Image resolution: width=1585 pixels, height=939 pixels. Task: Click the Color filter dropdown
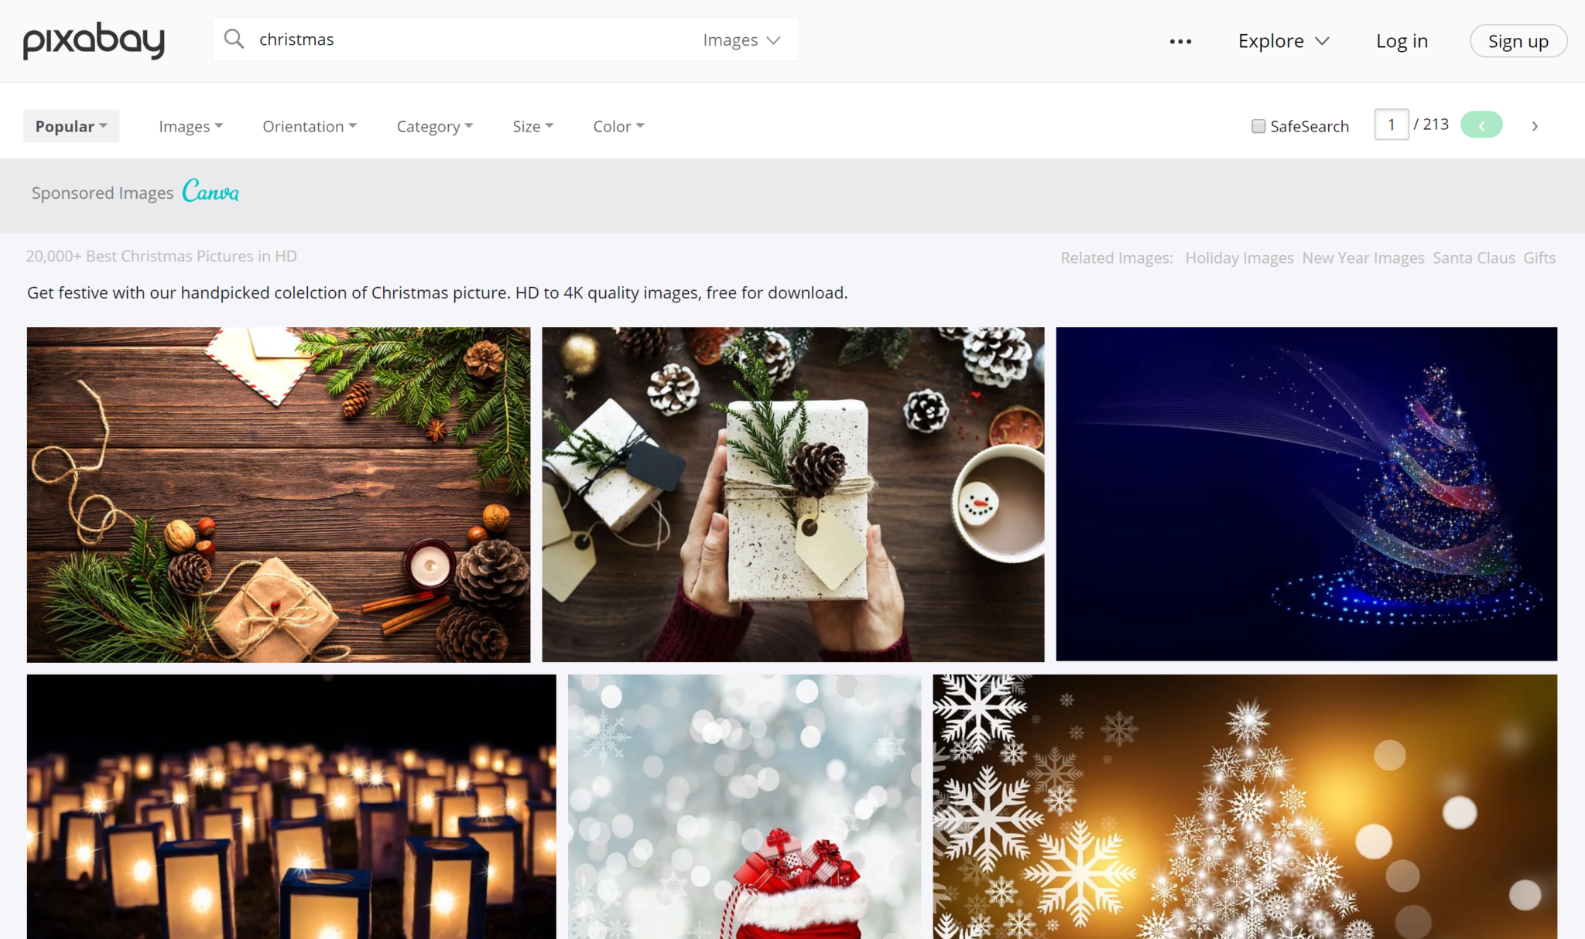[x=618, y=125]
